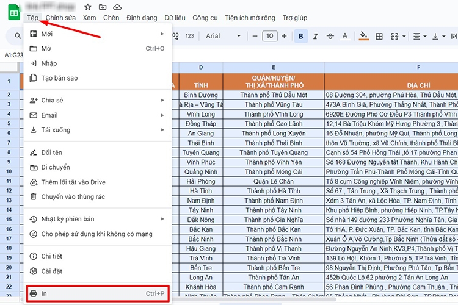The width and height of the screenshot is (458, 305).
Task: Click the horizontal align icon
Action: coord(417,36)
